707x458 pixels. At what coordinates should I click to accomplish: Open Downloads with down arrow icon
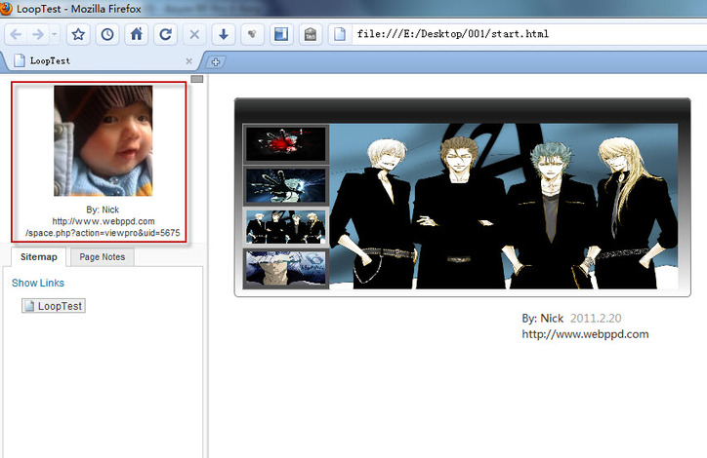point(224,34)
